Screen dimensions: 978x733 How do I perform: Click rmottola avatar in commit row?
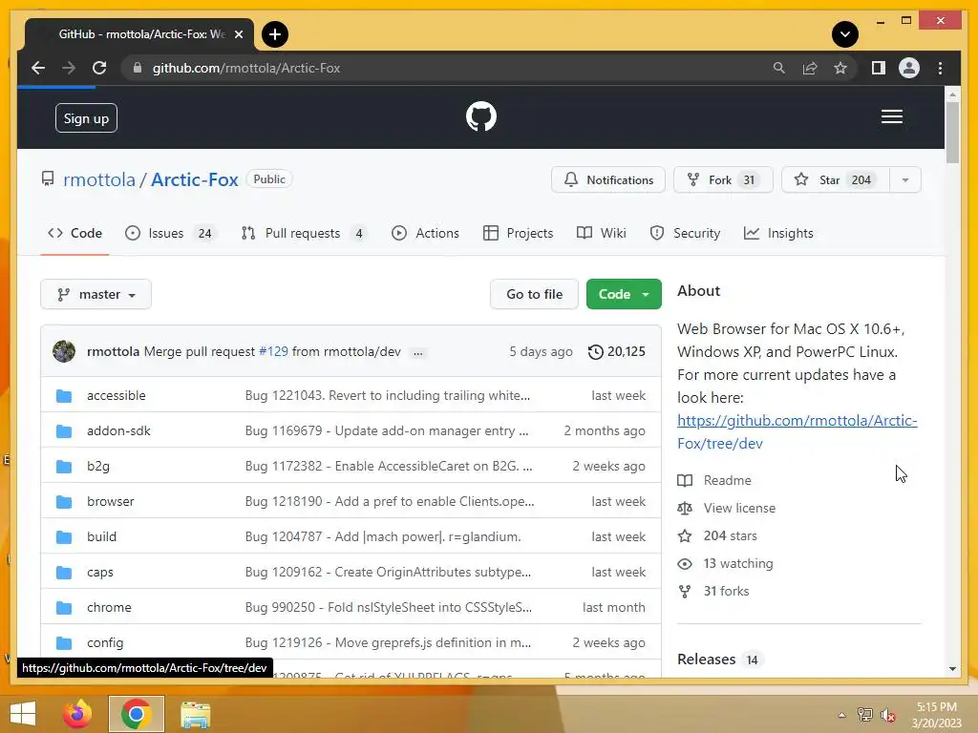coord(64,351)
